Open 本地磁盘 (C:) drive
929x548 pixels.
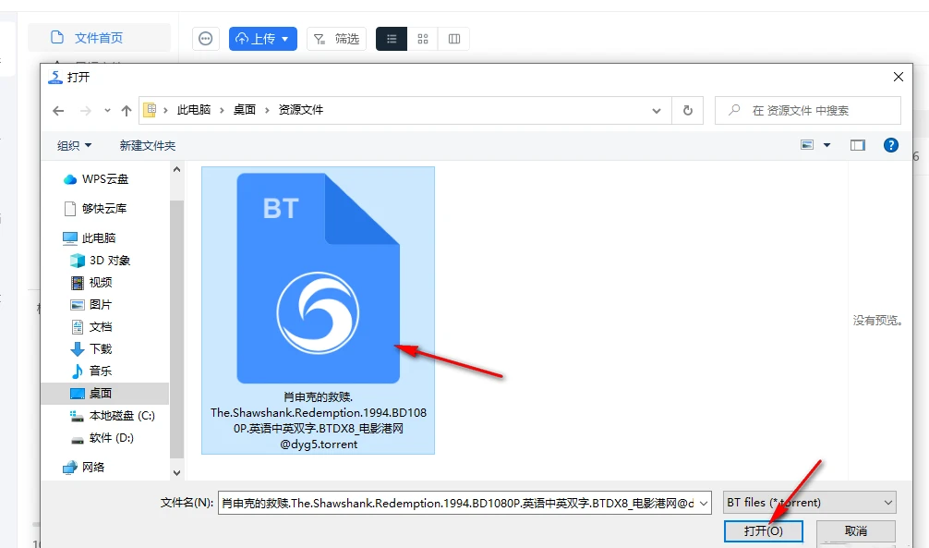[113, 416]
